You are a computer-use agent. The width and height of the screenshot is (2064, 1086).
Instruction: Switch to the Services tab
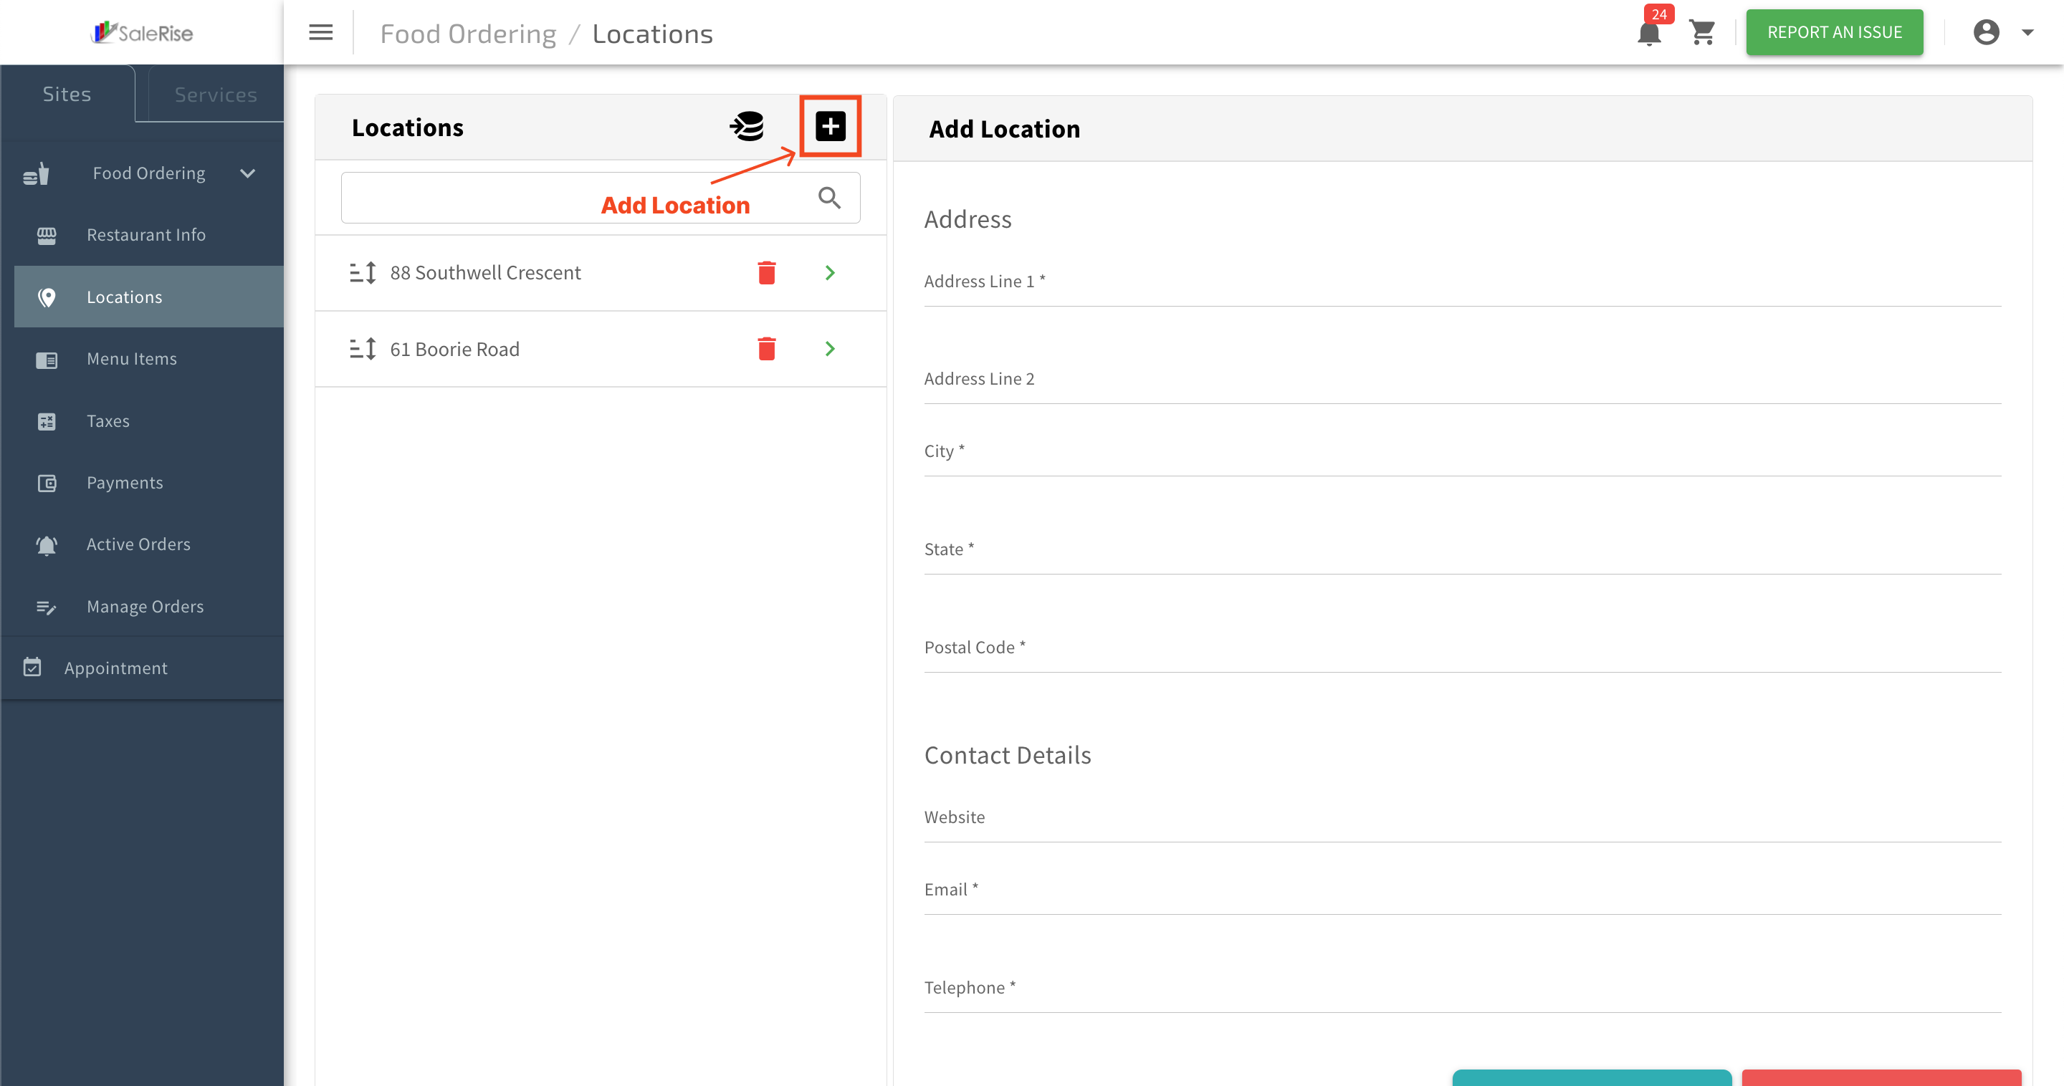pos(216,95)
